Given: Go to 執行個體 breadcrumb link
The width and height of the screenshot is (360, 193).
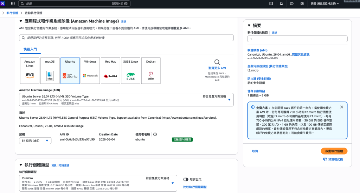Looking at the screenshot, I should click(x=12, y=13).
